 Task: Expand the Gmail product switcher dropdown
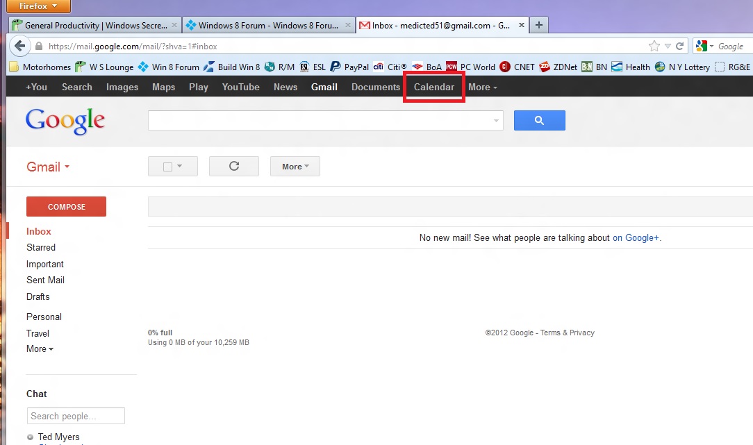pyautogui.click(x=48, y=167)
